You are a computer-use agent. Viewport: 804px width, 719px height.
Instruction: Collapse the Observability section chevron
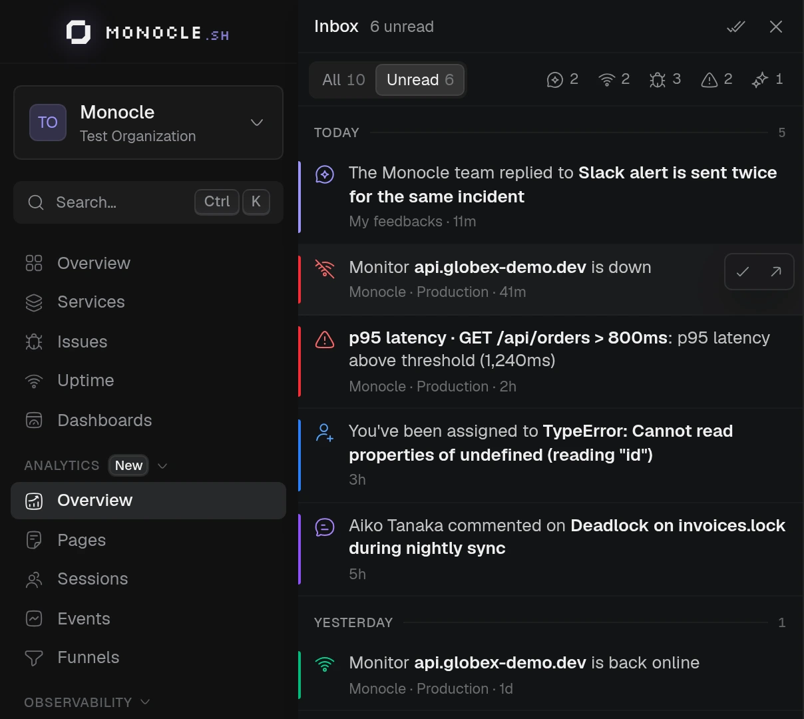[146, 702]
